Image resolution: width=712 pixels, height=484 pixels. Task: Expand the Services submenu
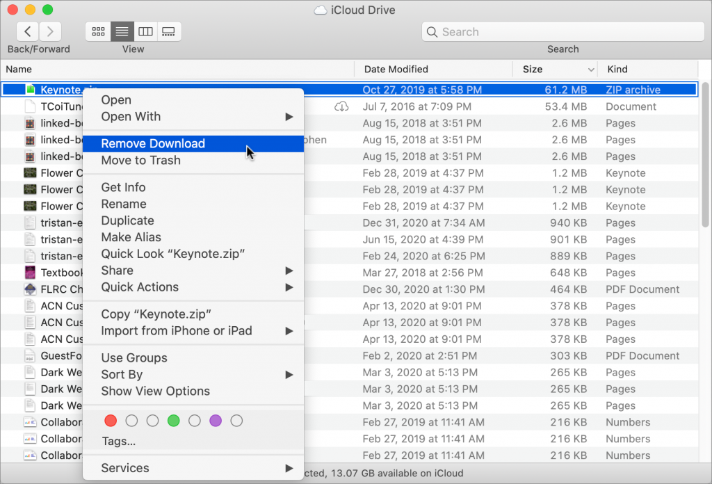coord(193,468)
